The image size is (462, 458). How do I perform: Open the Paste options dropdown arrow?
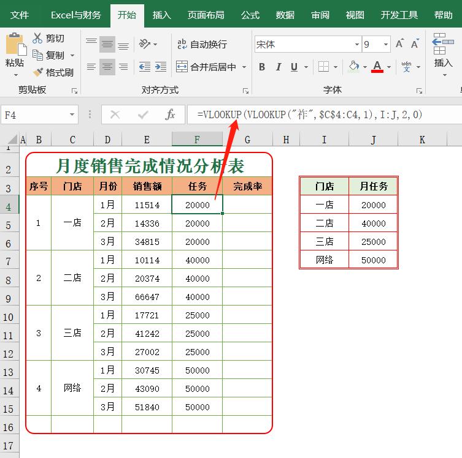[15, 75]
